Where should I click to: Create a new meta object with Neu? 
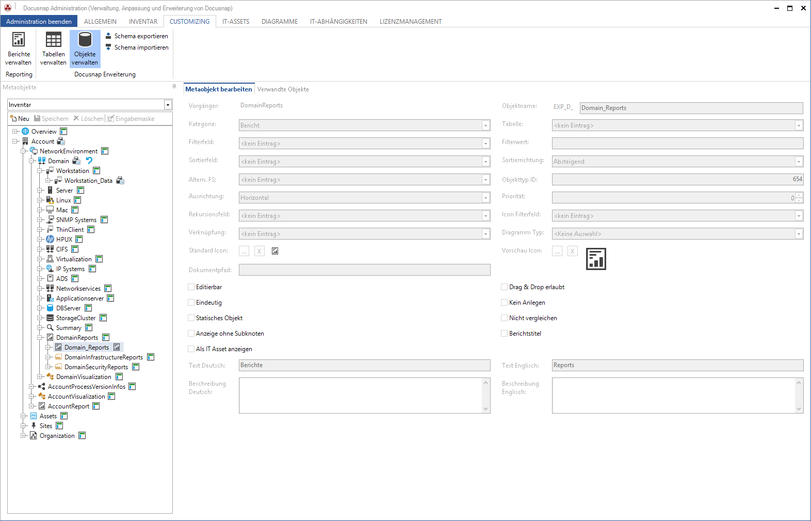pos(20,119)
